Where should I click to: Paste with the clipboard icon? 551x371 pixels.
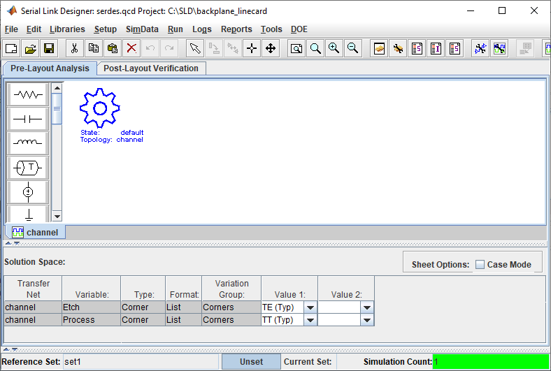(x=113, y=48)
